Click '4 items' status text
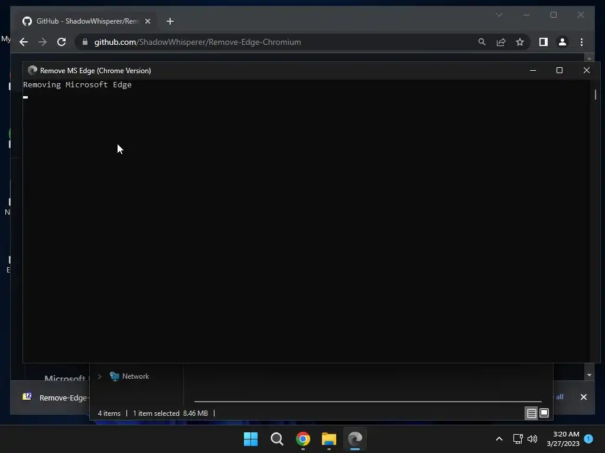The height and width of the screenshot is (453, 605). click(109, 413)
